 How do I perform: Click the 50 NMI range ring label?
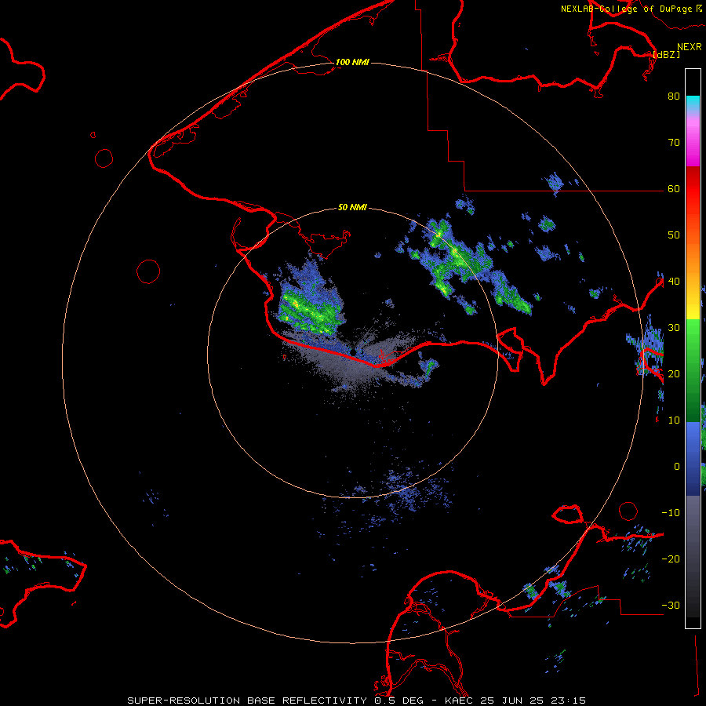tap(352, 208)
